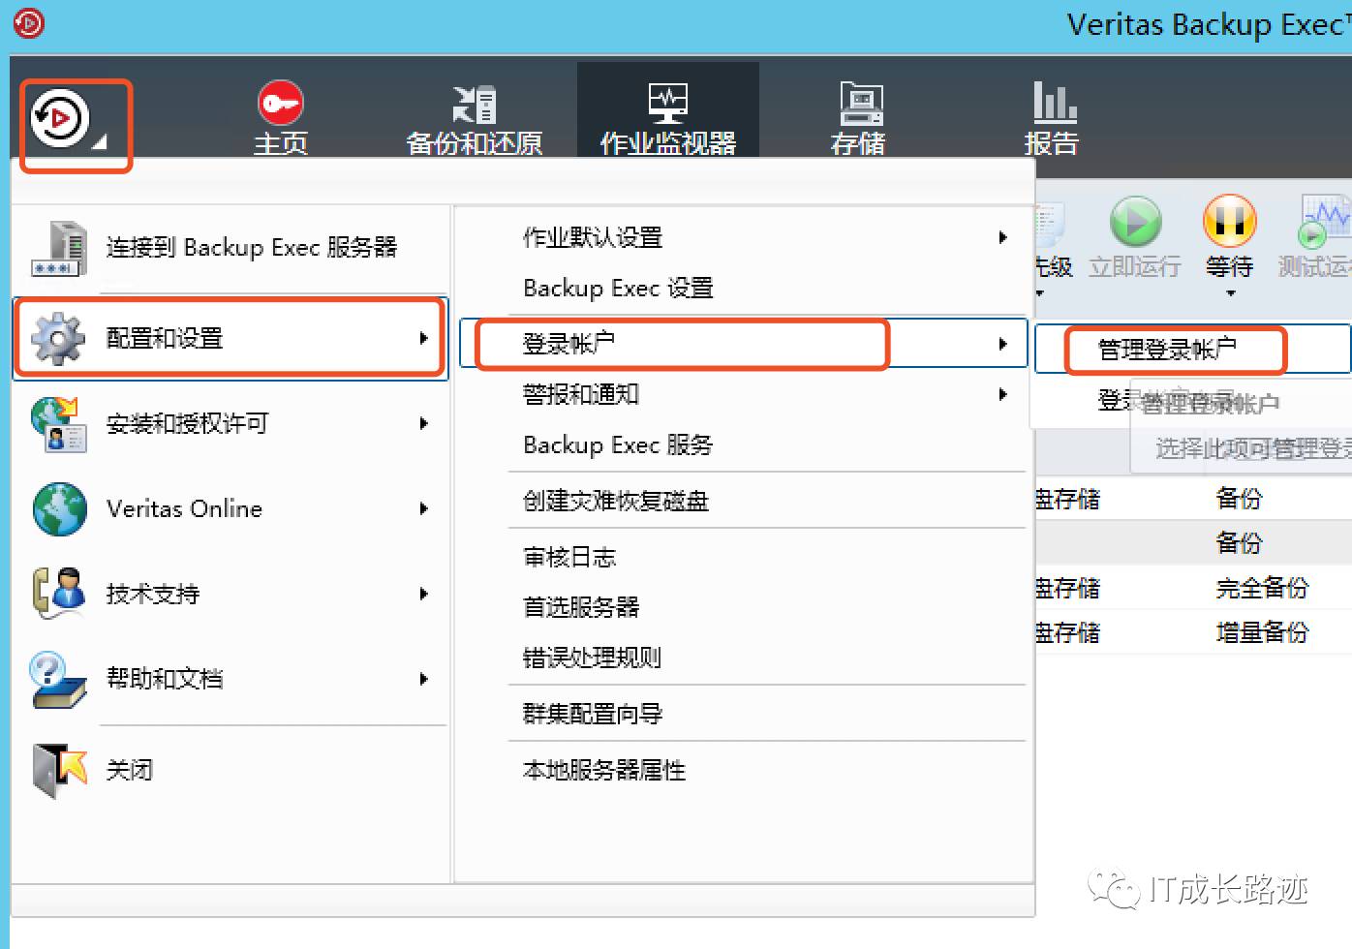Select Backup Exec 服务

click(x=743, y=444)
